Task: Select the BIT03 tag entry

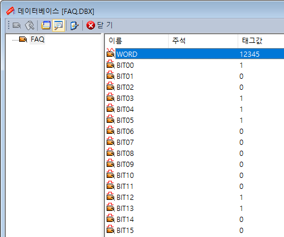Action: [x=125, y=99]
